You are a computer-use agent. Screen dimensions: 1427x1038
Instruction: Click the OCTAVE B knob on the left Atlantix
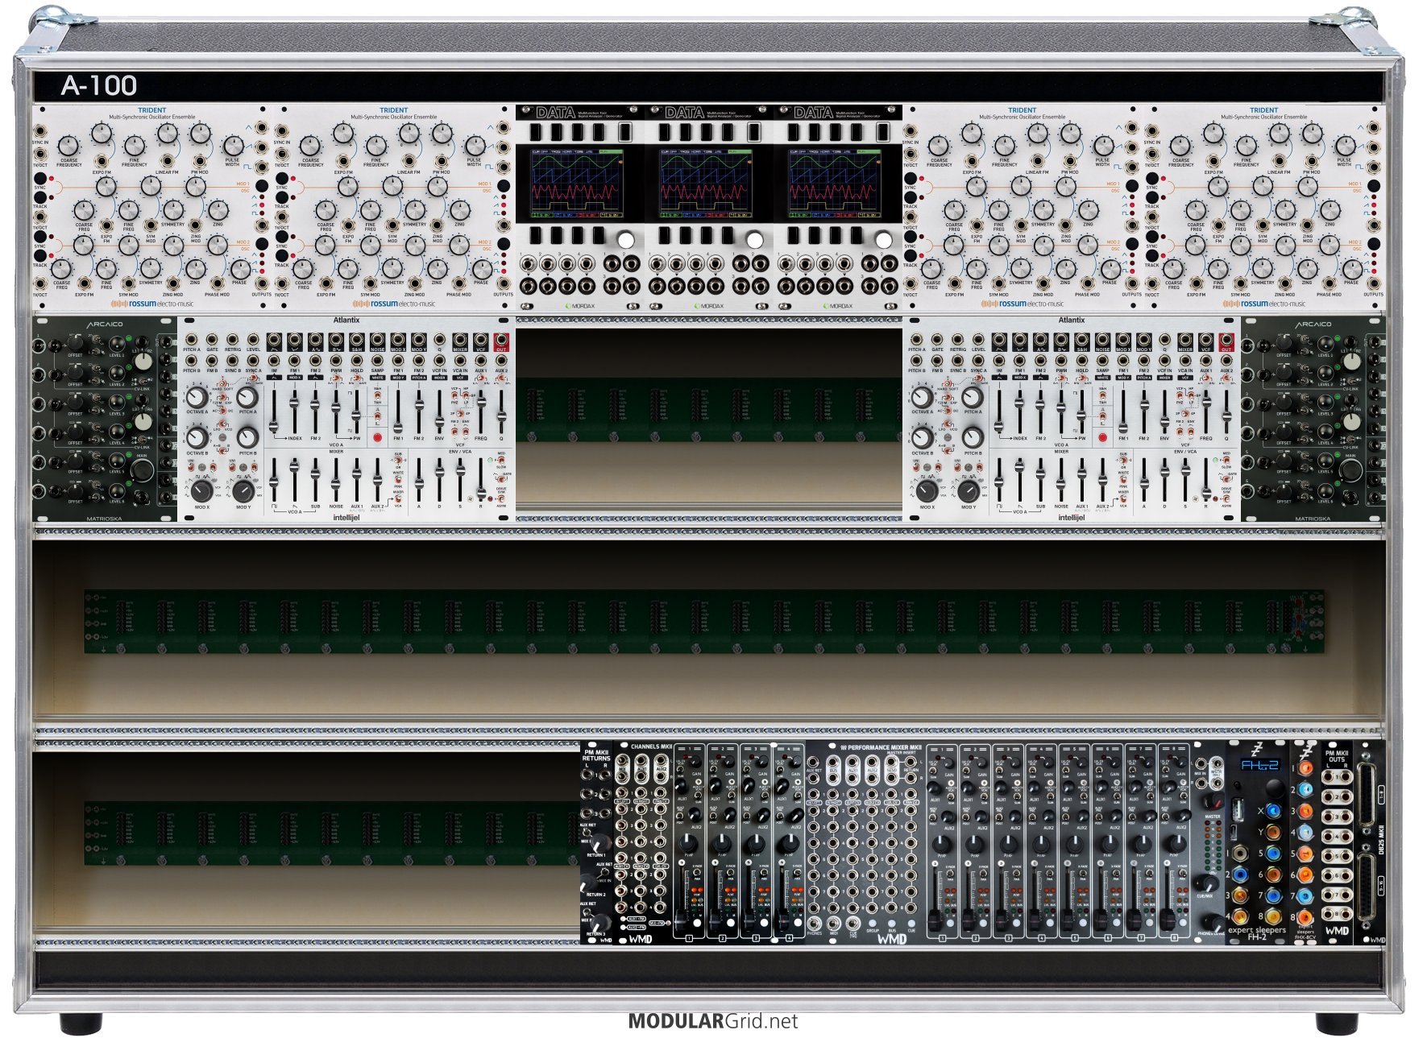[x=197, y=437]
